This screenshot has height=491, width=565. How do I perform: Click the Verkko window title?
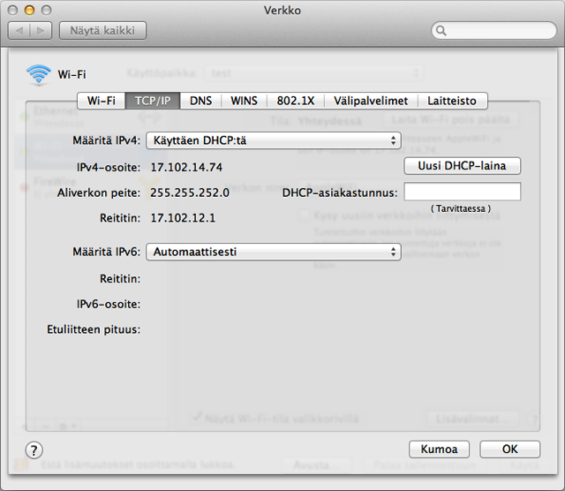(x=282, y=11)
